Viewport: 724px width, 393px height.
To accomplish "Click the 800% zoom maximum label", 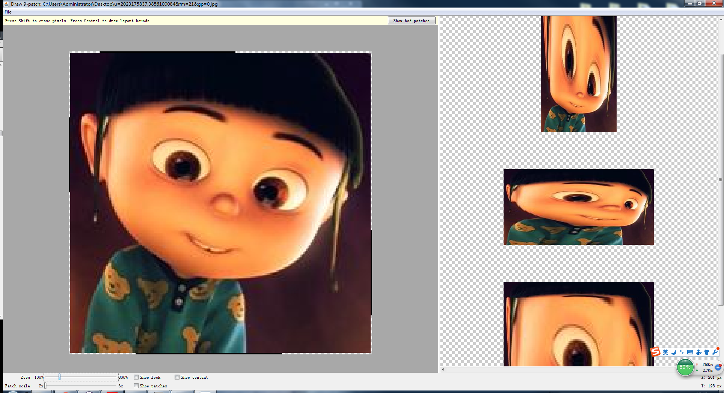I will point(123,377).
